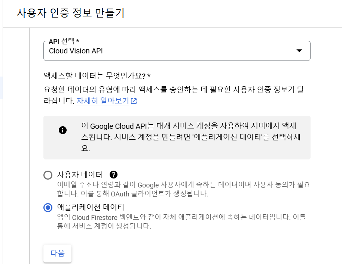
Task: Click the 사용자 데이터 label text
Action: click(x=80, y=174)
